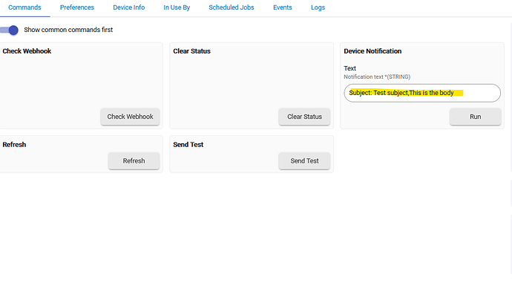Click the Refresh button
Viewport: 512px width, 300px height.
tap(134, 161)
